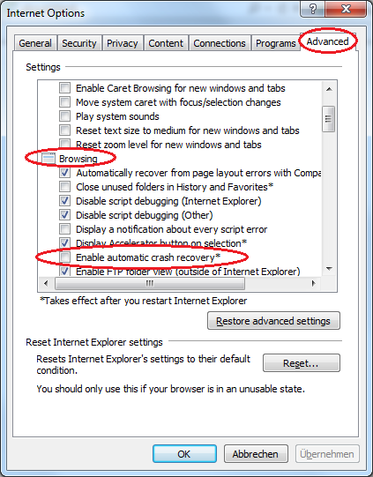Close the Internet Options dialog
373x477 pixels.
346,9
